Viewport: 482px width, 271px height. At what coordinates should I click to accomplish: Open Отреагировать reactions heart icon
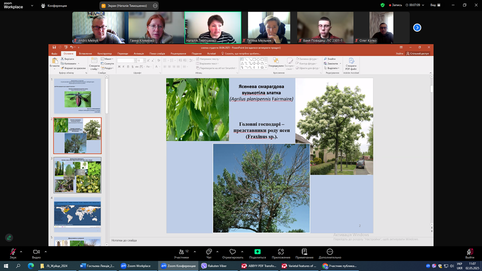coord(233,252)
